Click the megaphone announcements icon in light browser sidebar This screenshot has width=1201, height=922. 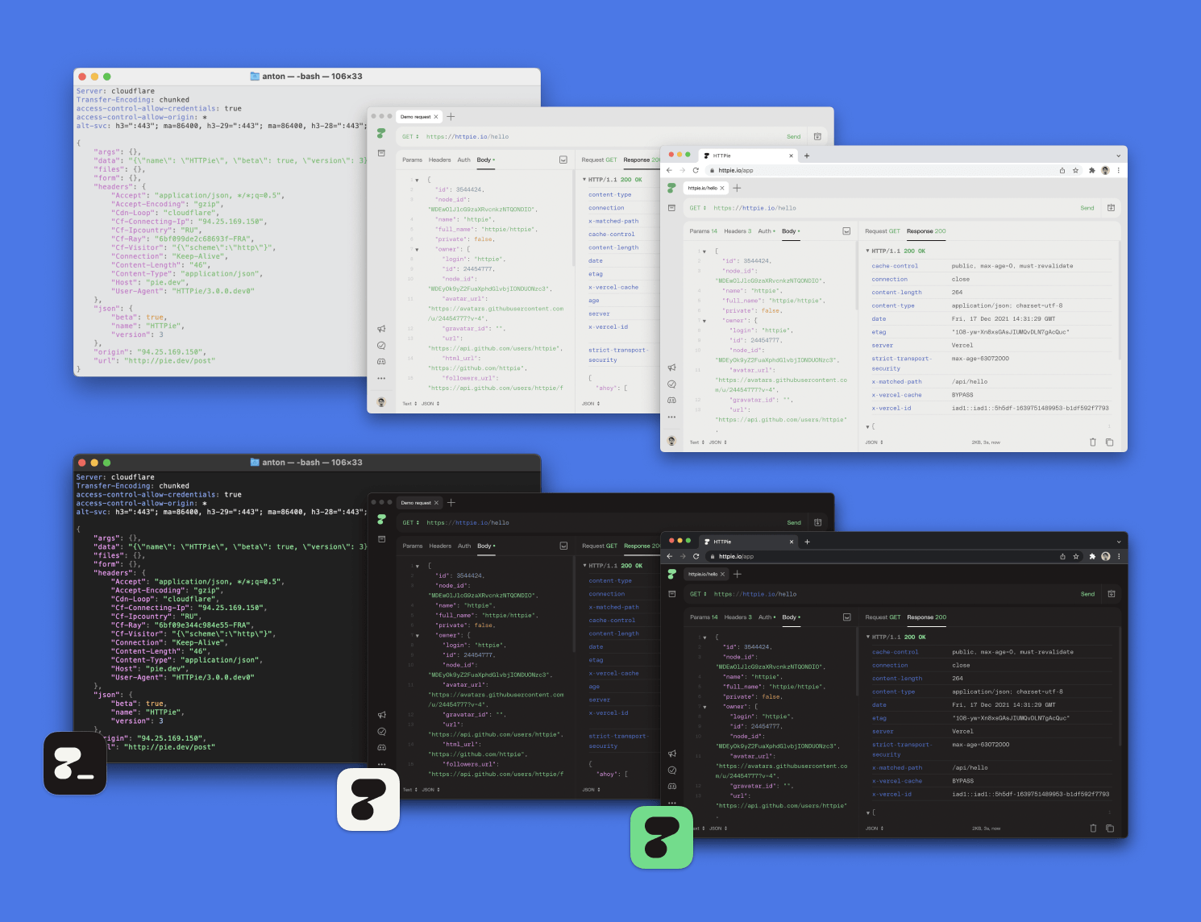coord(671,368)
